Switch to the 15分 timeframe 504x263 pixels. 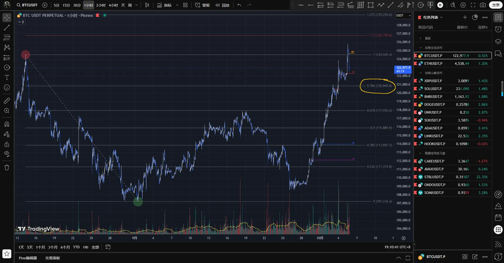point(66,5)
